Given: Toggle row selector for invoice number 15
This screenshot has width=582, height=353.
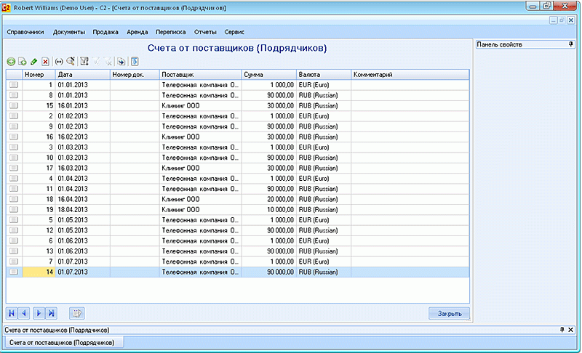Looking at the screenshot, I should pyautogui.click(x=14, y=105).
